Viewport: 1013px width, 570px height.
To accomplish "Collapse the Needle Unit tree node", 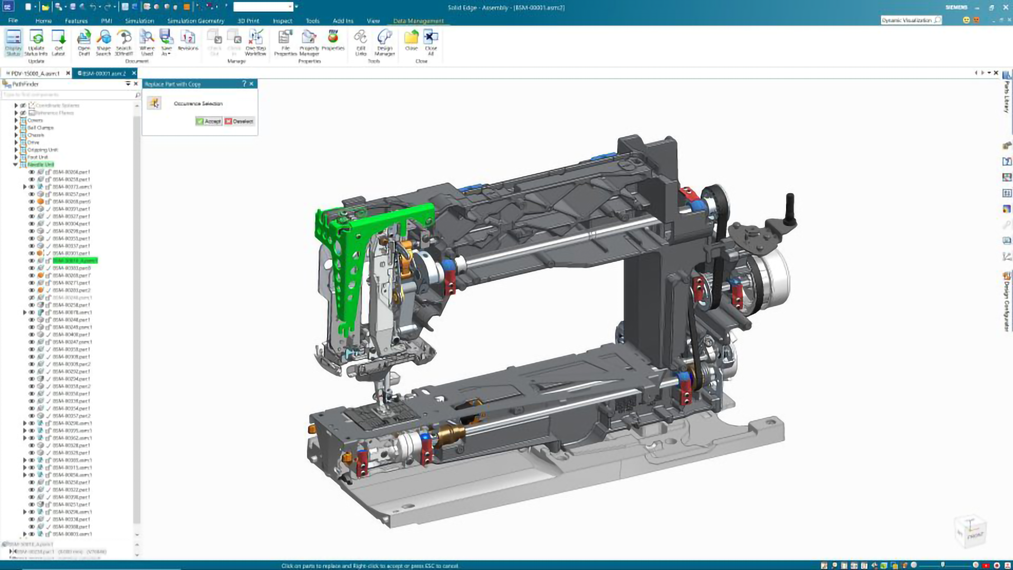I will pyautogui.click(x=16, y=165).
